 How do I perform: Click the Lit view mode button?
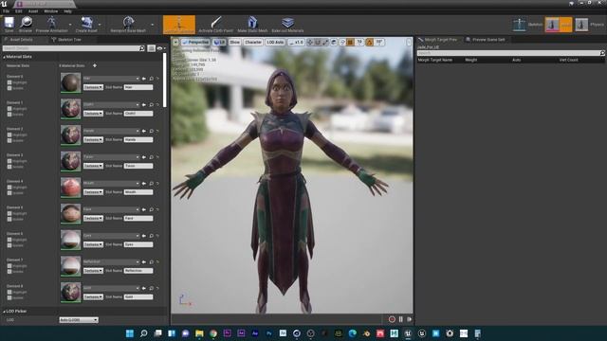[x=219, y=42]
